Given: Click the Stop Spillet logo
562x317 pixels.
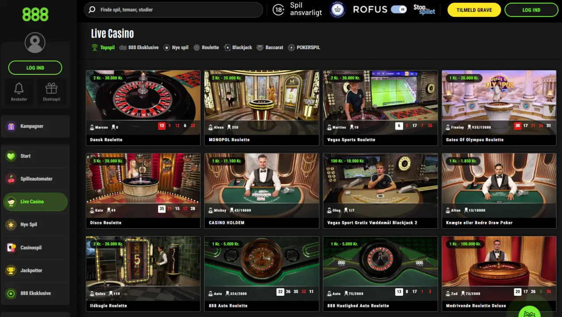Looking at the screenshot, I should (424, 10).
